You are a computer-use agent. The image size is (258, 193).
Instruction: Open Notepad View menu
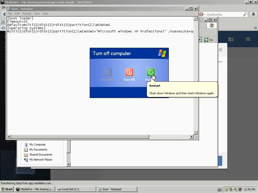point(37,14)
